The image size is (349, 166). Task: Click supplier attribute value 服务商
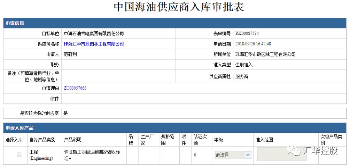(242, 76)
